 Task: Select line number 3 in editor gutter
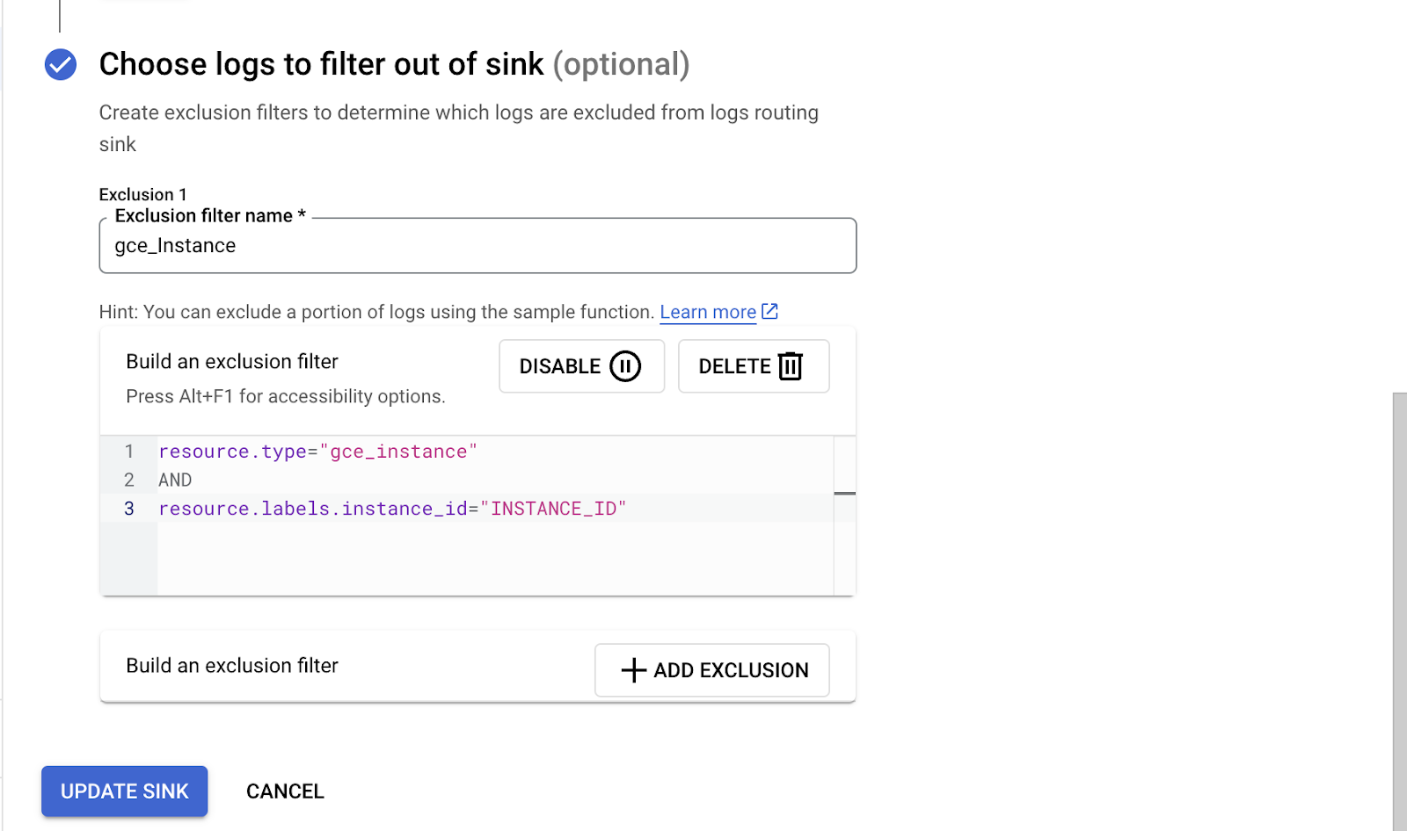point(129,509)
